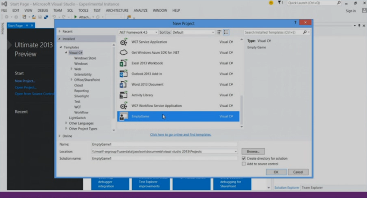The width and height of the screenshot is (367, 198).
Task: Select the WCF Workflow Service Application icon
Action: click(124, 106)
